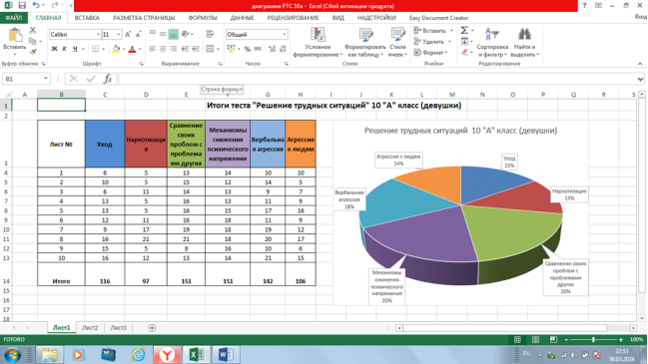648x364 pixels.
Task: Click the Find and Select binoculars icon
Action: [x=524, y=34]
